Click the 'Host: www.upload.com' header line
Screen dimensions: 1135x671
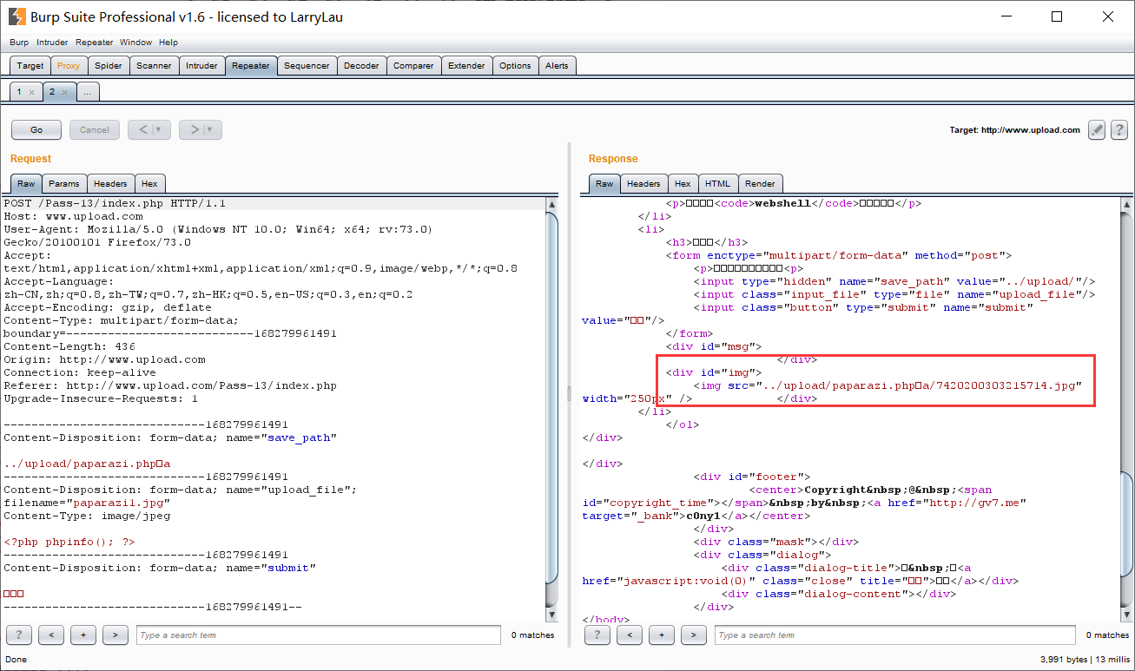[x=73, y=216]
